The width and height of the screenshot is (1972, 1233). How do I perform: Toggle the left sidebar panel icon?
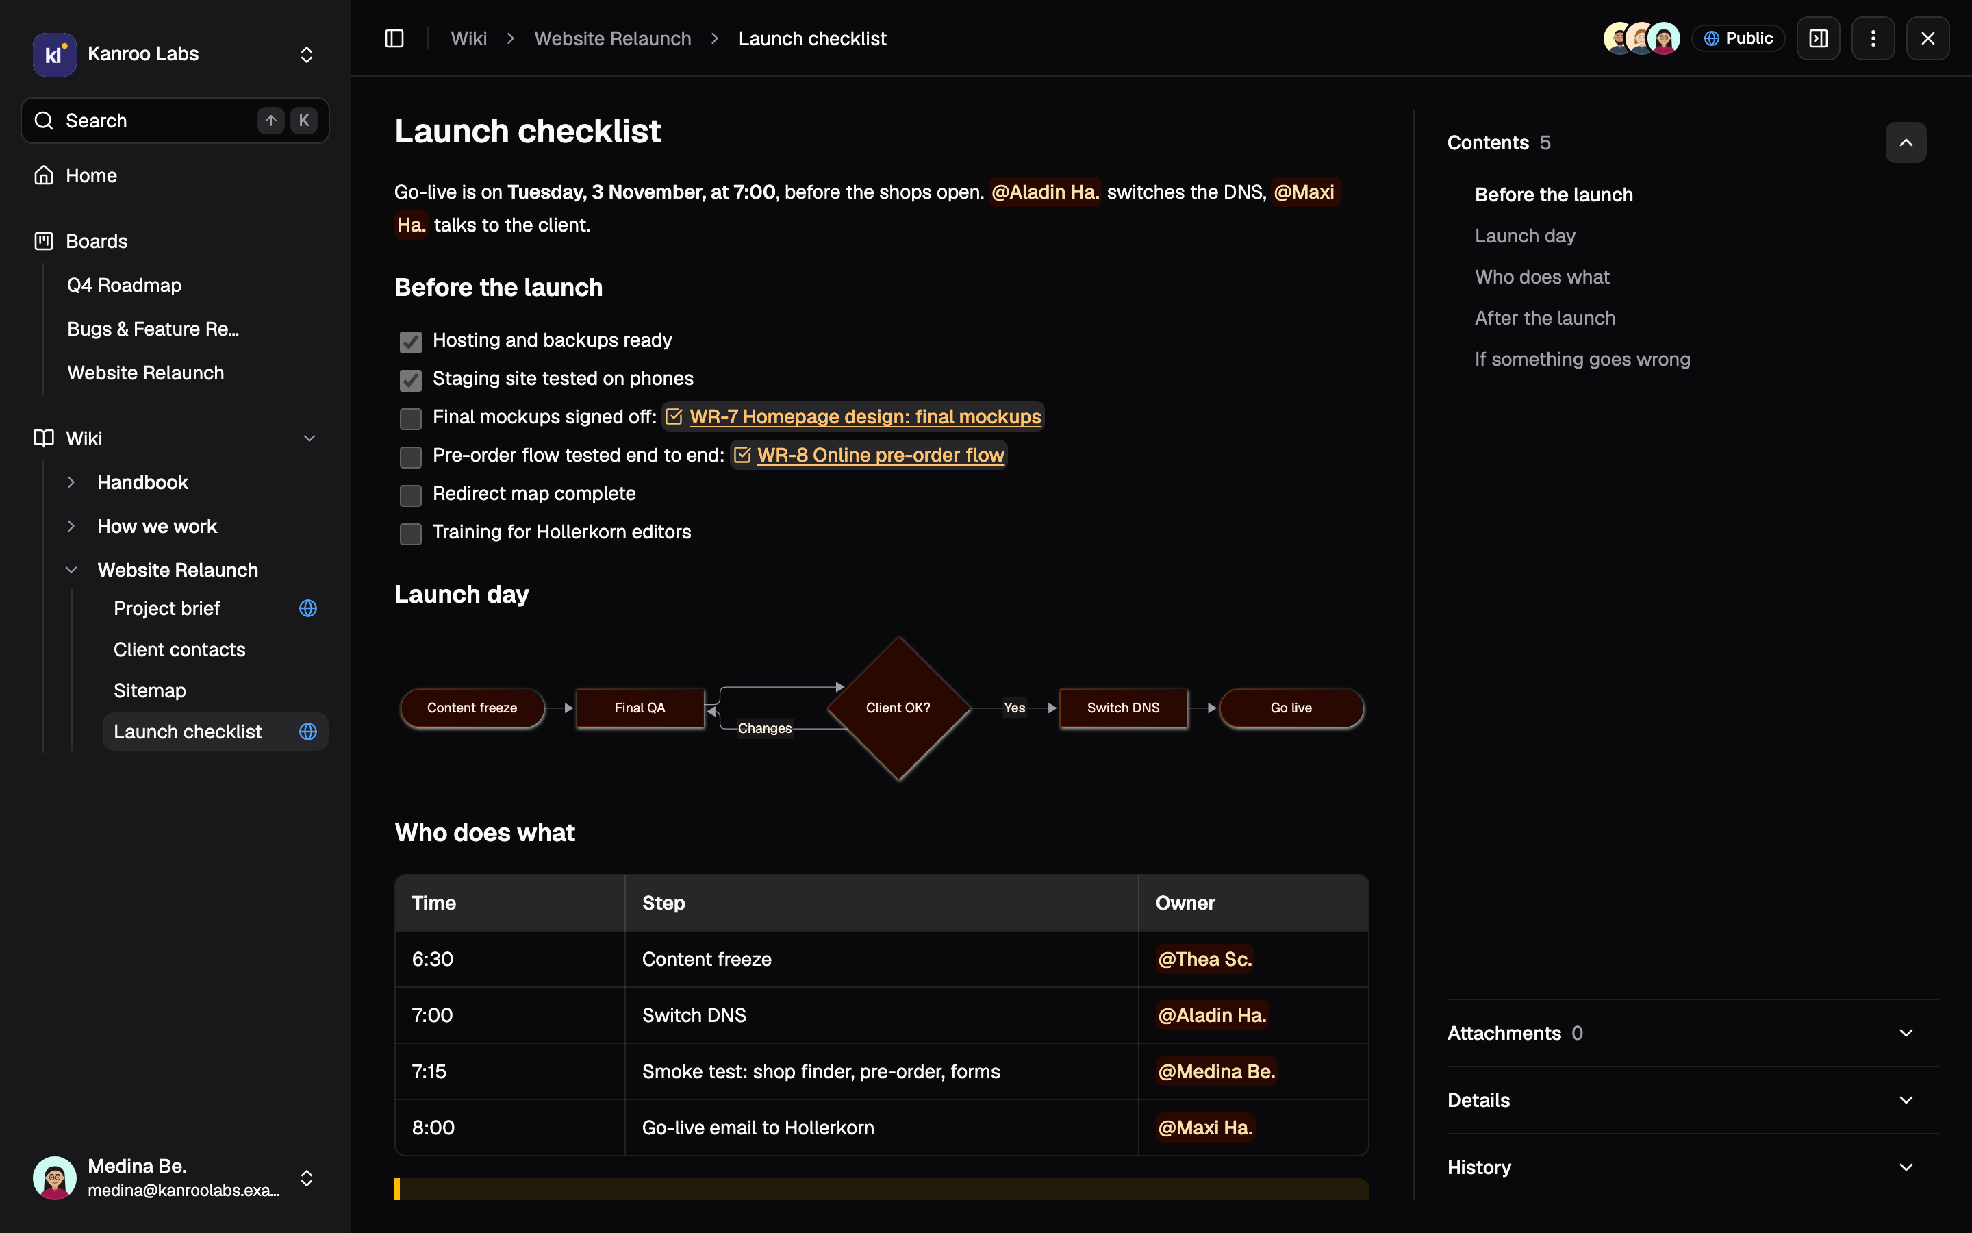point(394,38)
